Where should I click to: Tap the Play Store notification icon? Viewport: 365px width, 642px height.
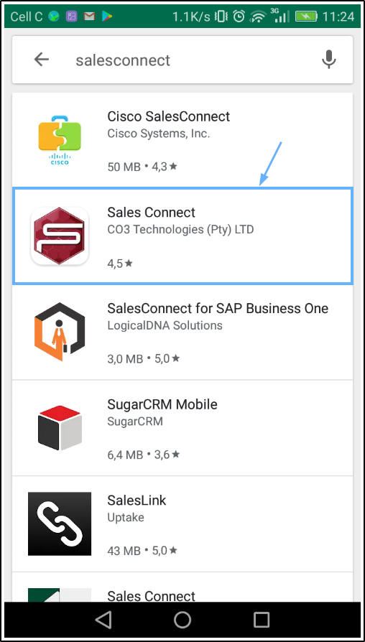click(107, 17)
